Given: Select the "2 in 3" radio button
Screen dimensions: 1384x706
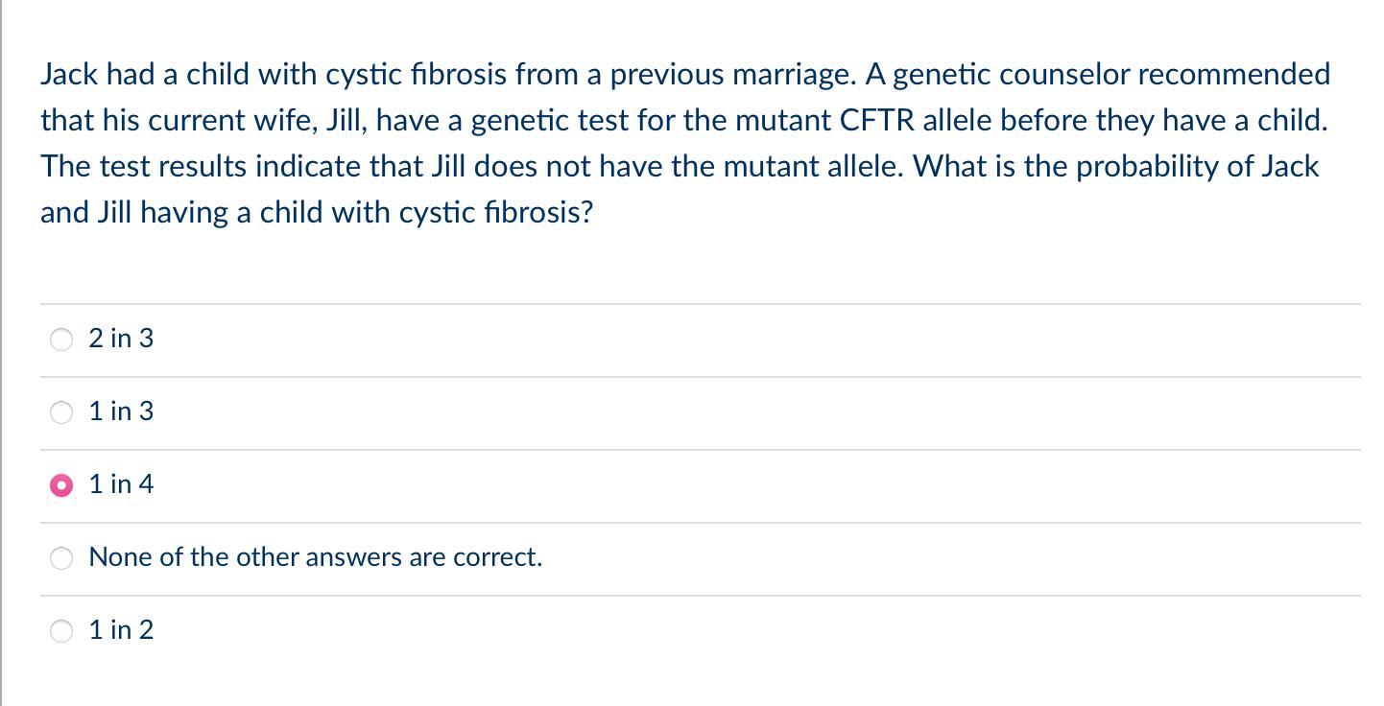Looking at the screenshot, I should [61, 340].
